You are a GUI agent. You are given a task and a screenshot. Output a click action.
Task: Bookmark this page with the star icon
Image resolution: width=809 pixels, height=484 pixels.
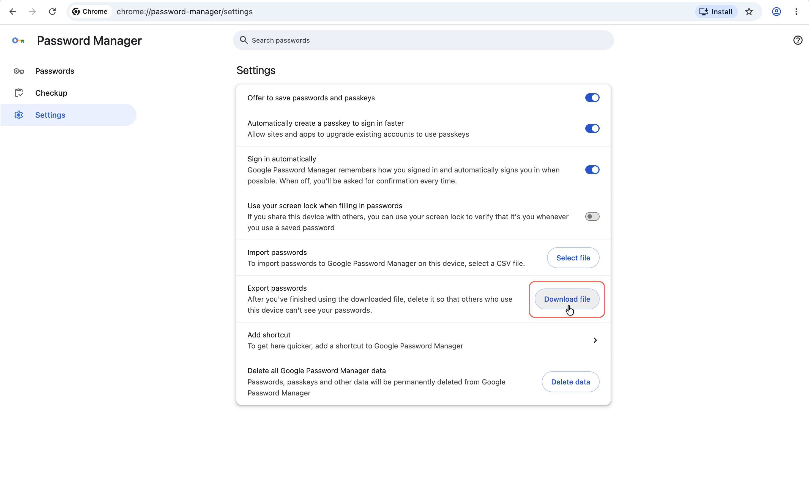point(749,12)
